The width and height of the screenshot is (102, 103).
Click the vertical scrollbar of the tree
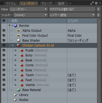coord(99,61)
